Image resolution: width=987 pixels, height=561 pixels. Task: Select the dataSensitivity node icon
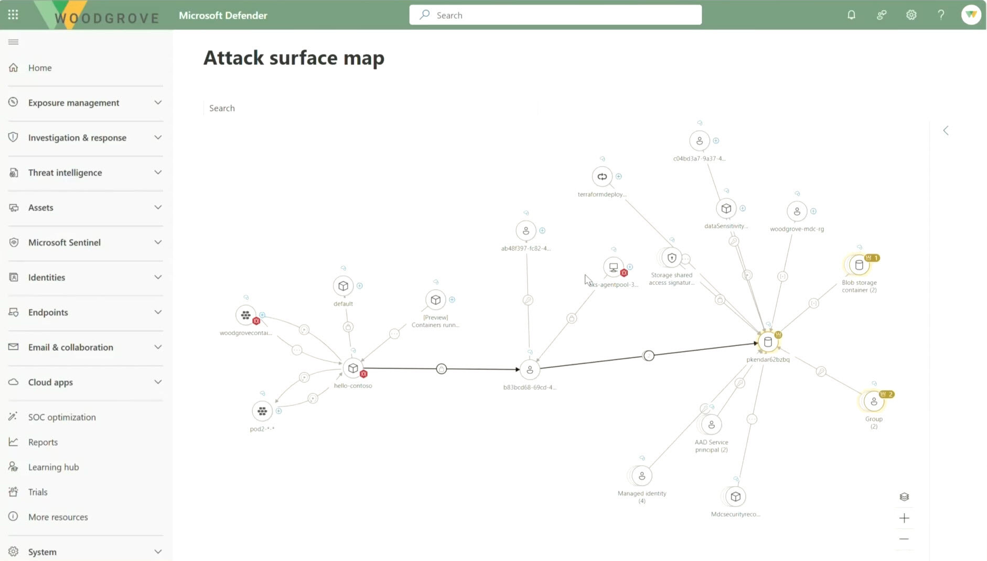726,208
